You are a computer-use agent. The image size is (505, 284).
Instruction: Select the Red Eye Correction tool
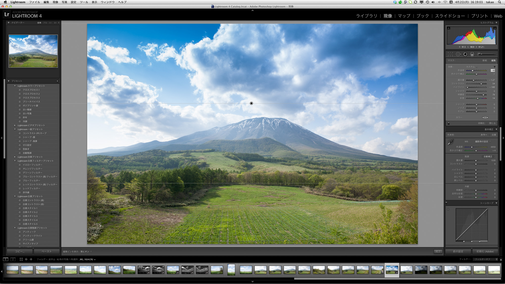[465, 54]
